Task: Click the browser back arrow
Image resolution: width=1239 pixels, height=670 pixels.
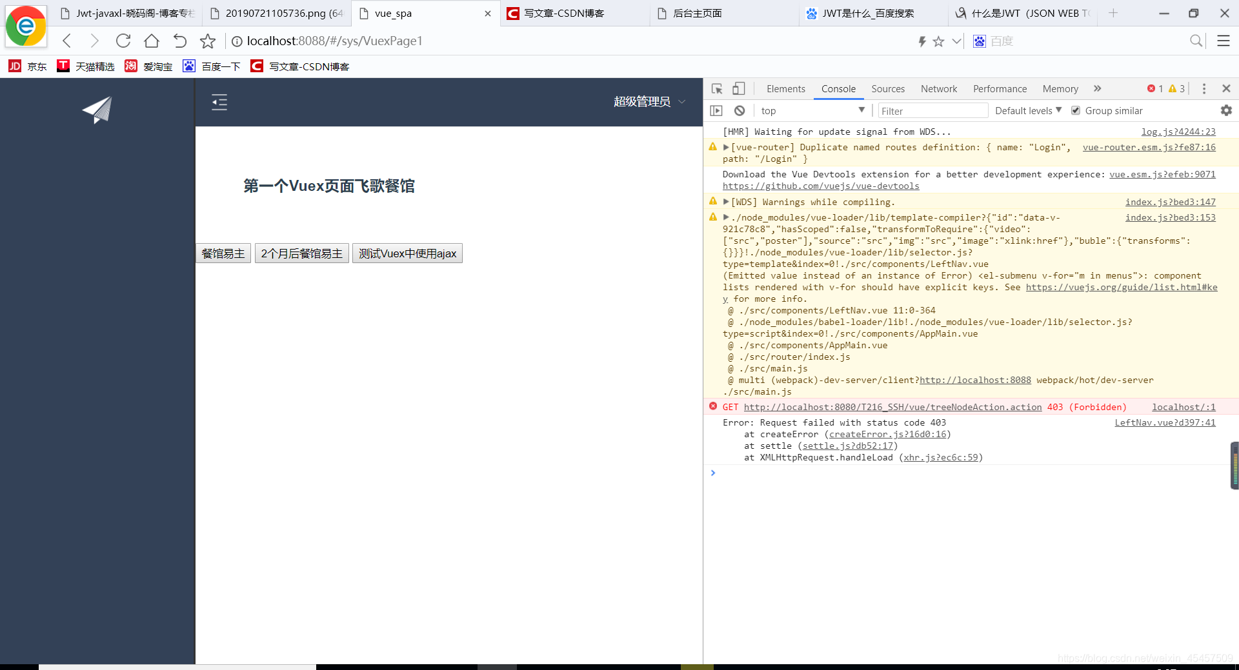Action: (x=67, y=41)
